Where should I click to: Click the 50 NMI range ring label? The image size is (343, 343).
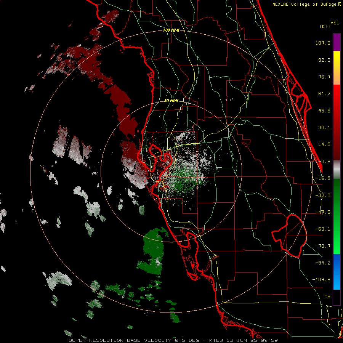point(171,101)
